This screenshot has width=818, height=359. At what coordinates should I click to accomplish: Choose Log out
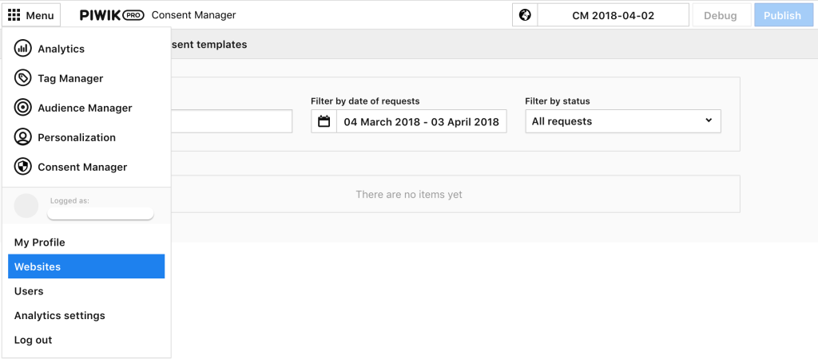(33, 340)
